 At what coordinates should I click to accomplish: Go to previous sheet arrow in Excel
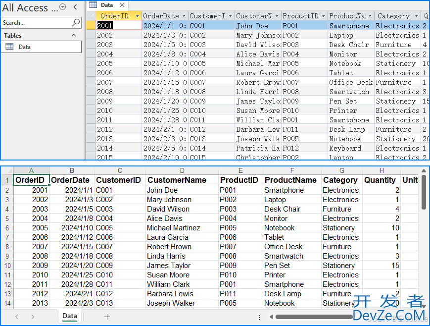(x=17, y=317)
